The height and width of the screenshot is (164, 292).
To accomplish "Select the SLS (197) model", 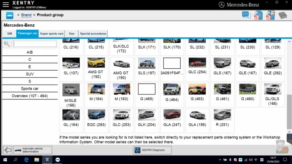I will (147, 69).
